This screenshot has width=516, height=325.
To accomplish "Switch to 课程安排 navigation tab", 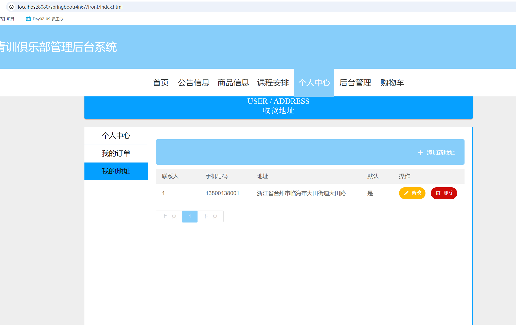I will pyautogui.click(x=273, y=82).
